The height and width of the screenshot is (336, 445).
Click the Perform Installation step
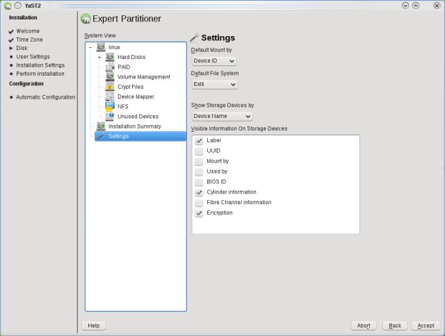coord(40,74)
